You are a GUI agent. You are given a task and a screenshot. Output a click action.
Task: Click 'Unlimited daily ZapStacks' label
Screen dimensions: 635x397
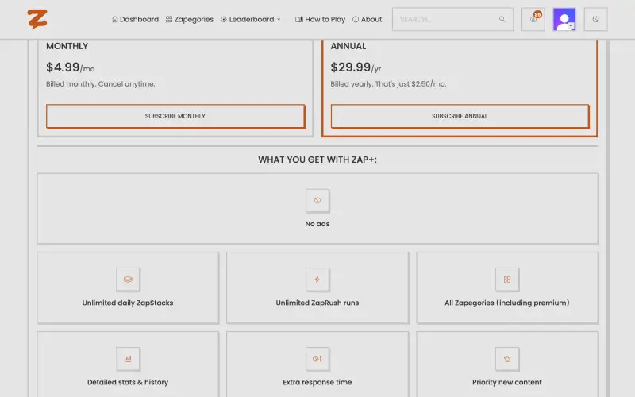(128, 303)
